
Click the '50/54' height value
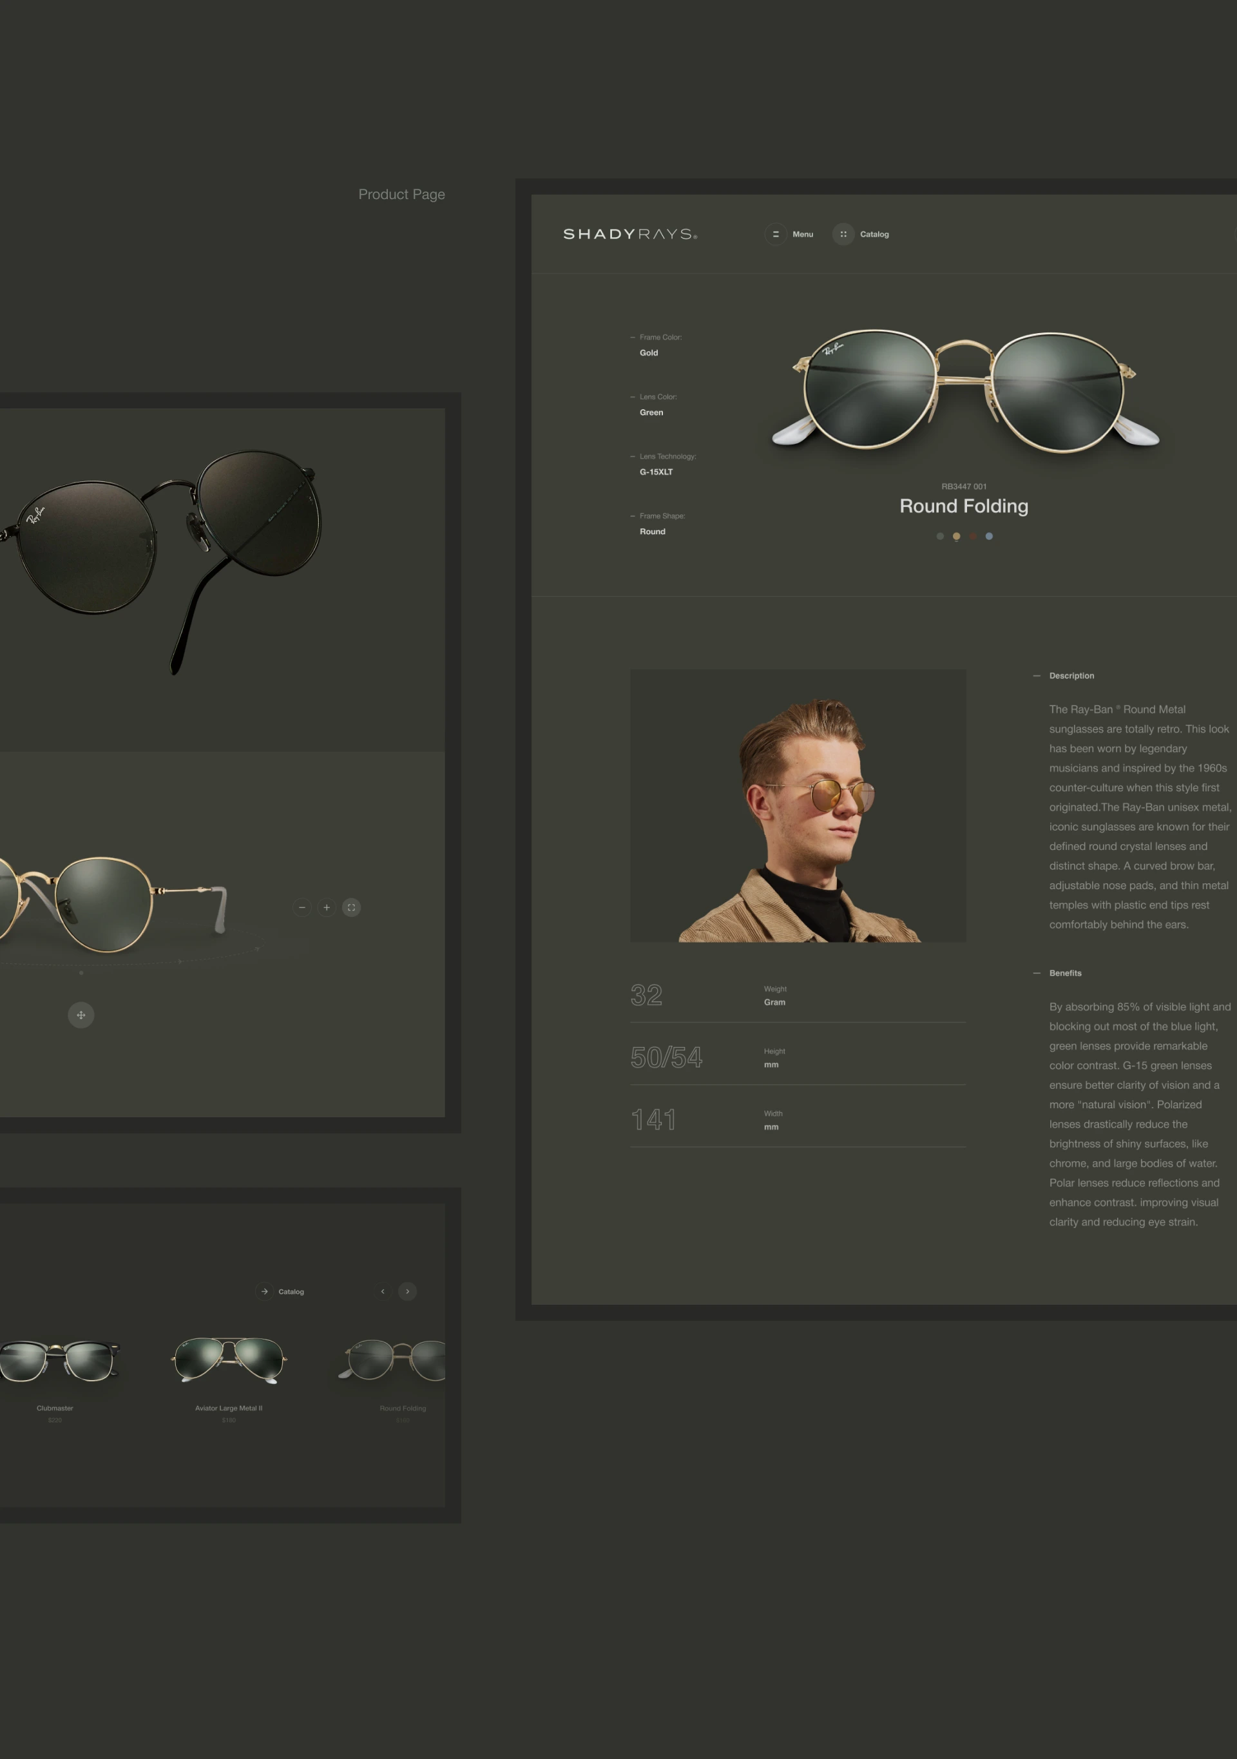[x=666, y=1057]
